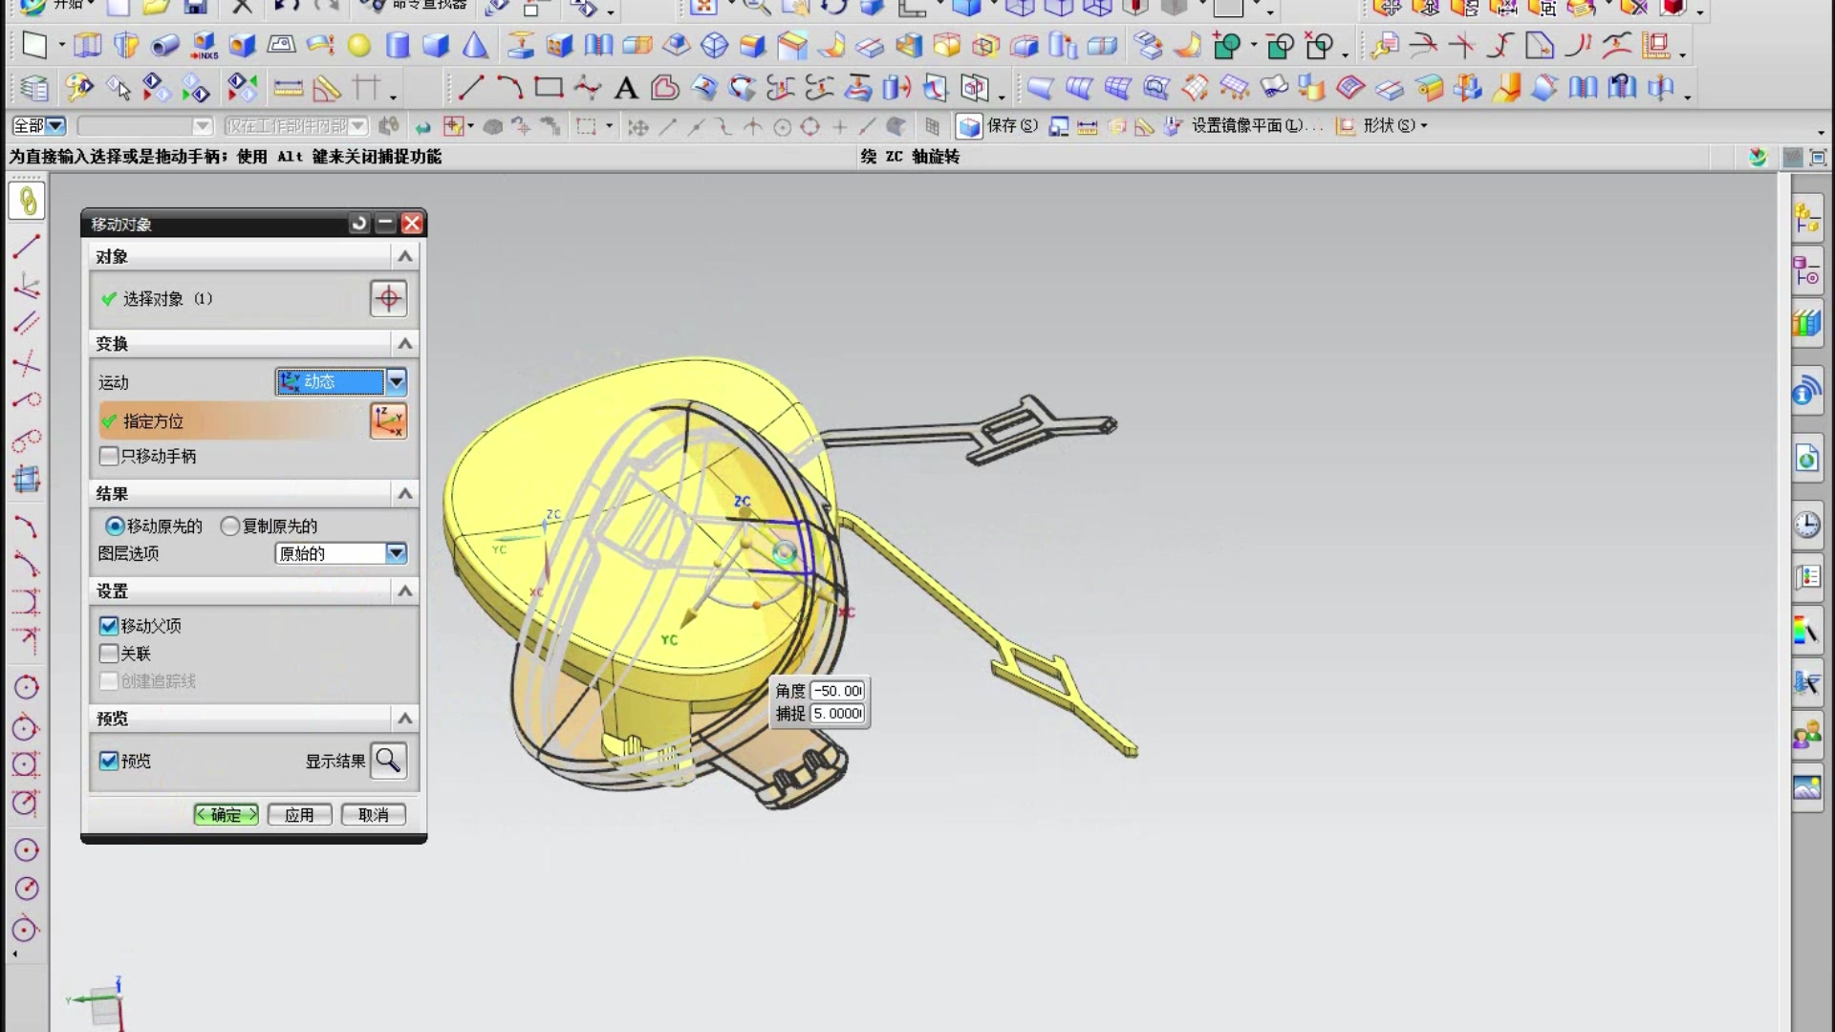
Task: Click the reset dialog icon in title bar
Action: coord(359,224)
